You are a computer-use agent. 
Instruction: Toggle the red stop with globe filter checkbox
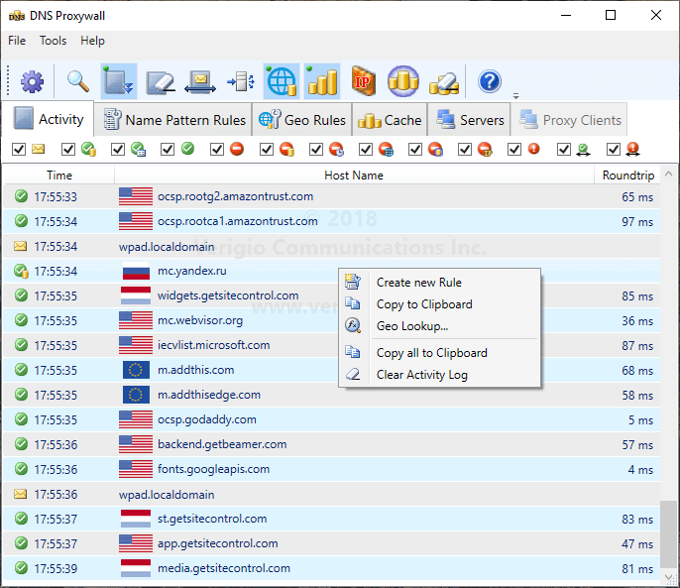coord(366,150)
